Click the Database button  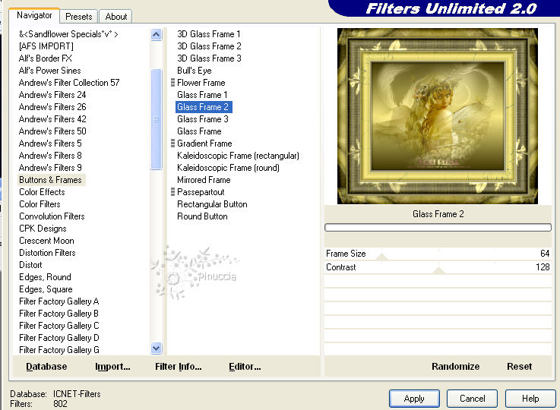click(46, 367)
